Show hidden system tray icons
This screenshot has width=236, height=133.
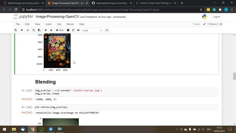(177, 129)
